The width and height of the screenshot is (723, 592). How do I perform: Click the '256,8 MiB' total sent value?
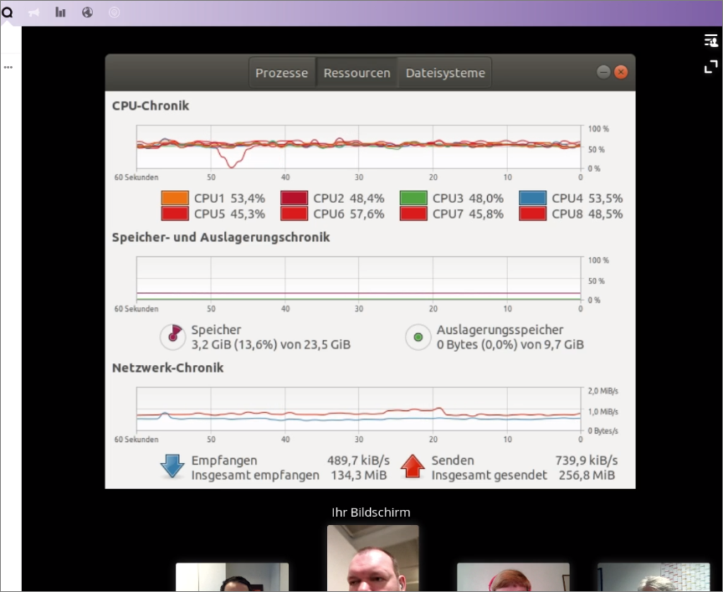587,476
